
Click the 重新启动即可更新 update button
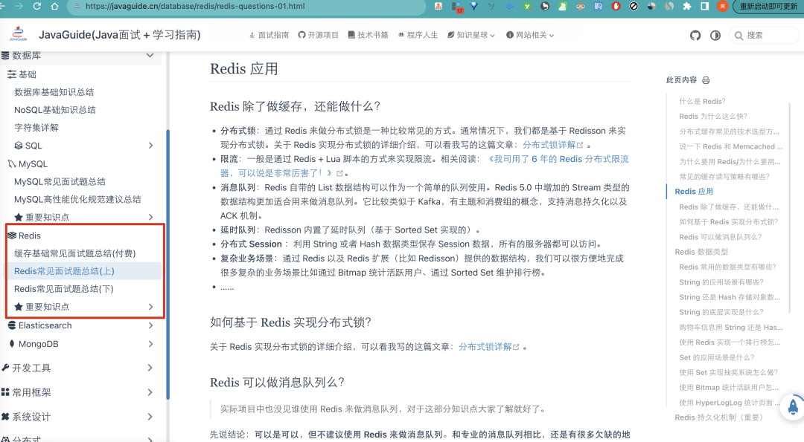tap(768, 6)
